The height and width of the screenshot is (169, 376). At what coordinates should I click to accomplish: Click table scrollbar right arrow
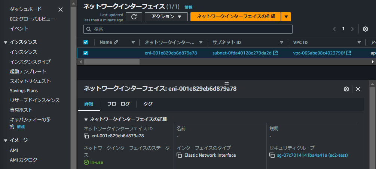click(373, 62)
